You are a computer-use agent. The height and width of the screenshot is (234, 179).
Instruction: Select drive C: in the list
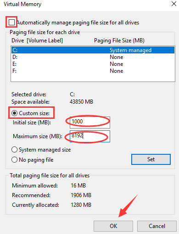(x=93, y=50)
